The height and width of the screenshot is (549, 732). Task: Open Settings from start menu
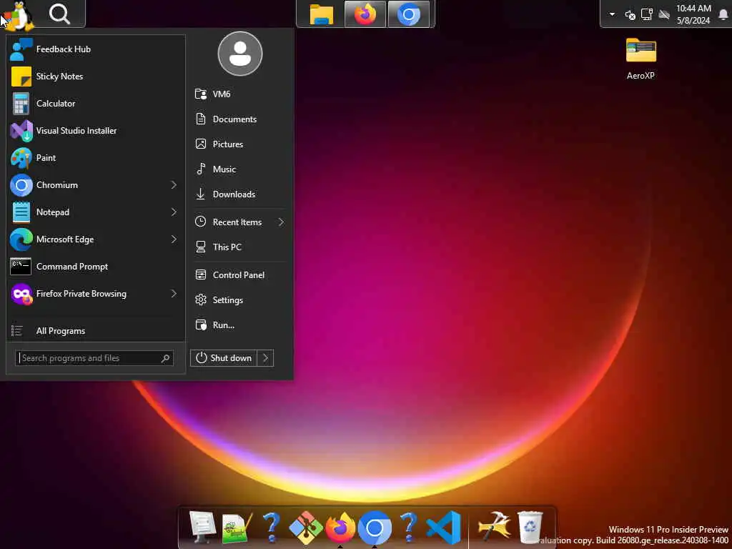click(239, 300)
